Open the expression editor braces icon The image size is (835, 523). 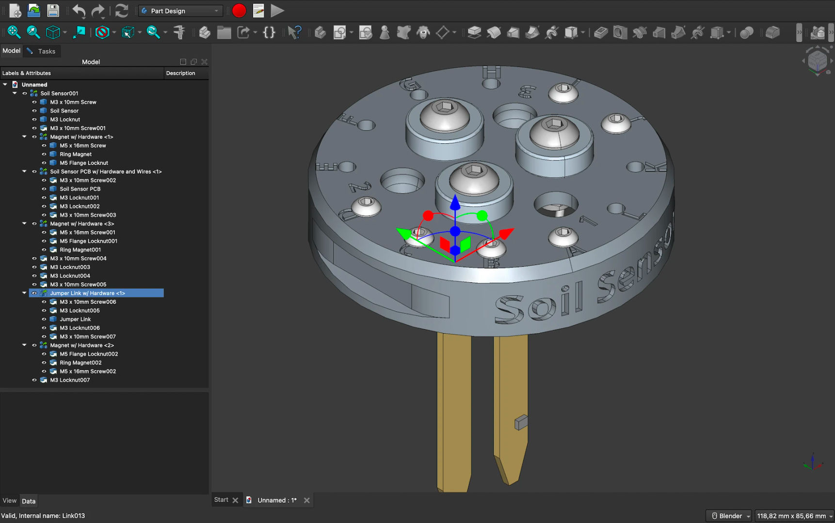click(x=269, y=32)
